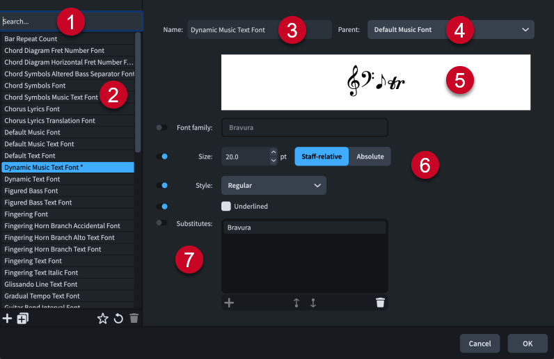Select Figured Bass Text Font
The height and width of the screenshot is (359, 554).
pos(68,202)
